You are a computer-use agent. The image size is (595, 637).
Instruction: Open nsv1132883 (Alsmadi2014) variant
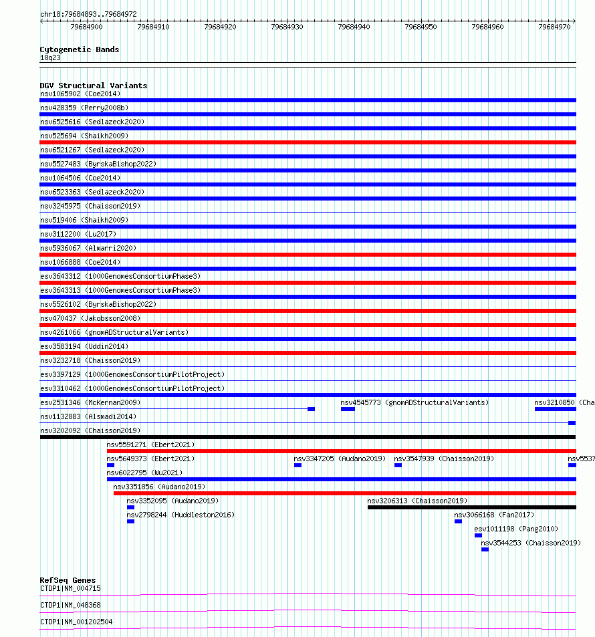88,416
